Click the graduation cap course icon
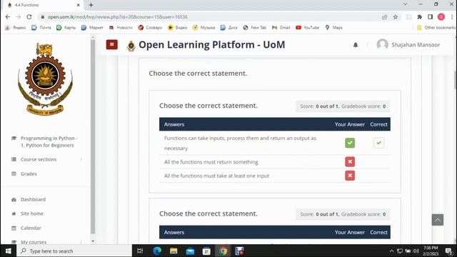This screenshot has height=257, width=457. tap(14, 138)
